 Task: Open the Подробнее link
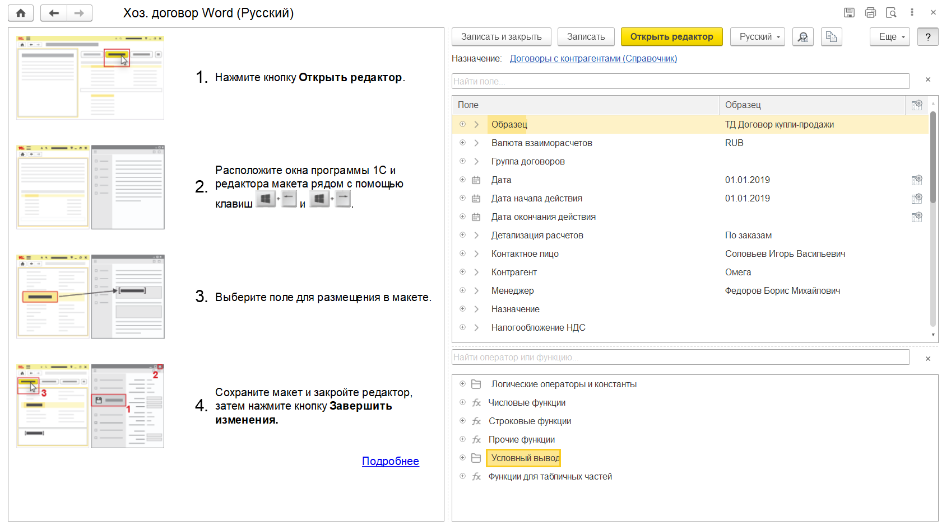(391, 461)
